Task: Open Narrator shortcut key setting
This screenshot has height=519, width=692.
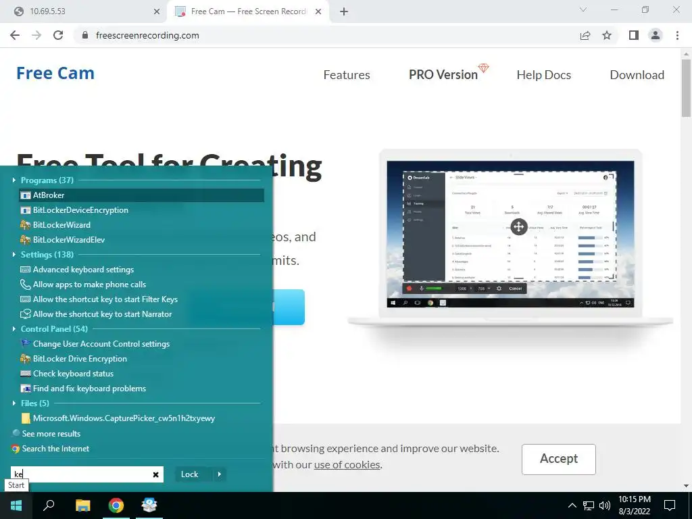Action: pyautogui.click(x=141, y=314)
